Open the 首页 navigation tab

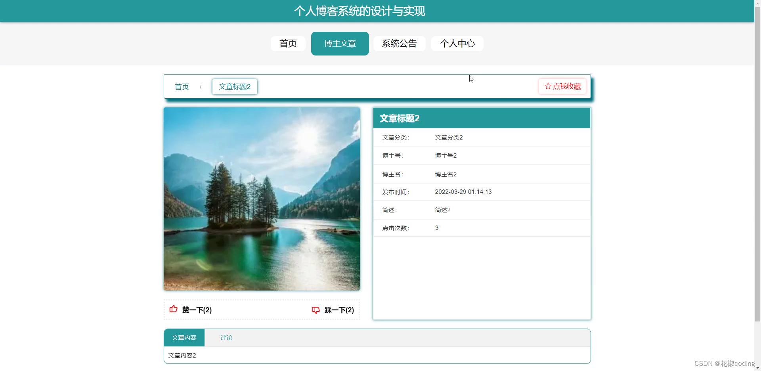click(288, 44)
